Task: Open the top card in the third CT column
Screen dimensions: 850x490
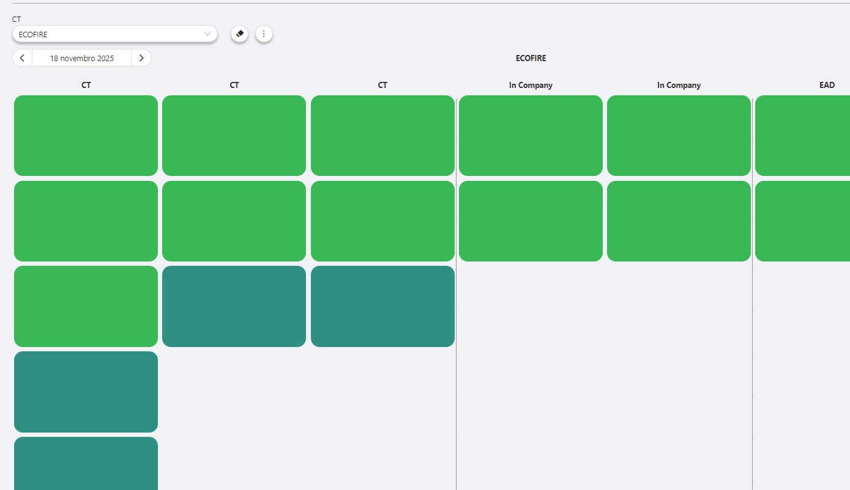Action: 382,136
